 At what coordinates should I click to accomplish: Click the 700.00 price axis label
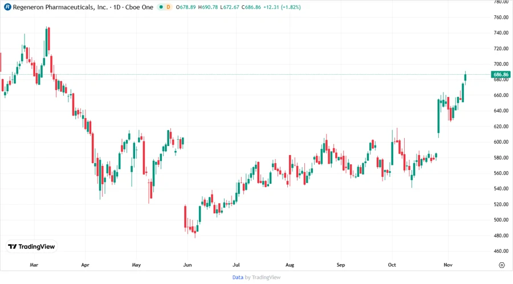click(501, 64)
